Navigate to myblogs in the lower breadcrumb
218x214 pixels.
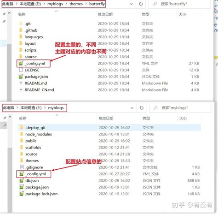click(56, 108)
